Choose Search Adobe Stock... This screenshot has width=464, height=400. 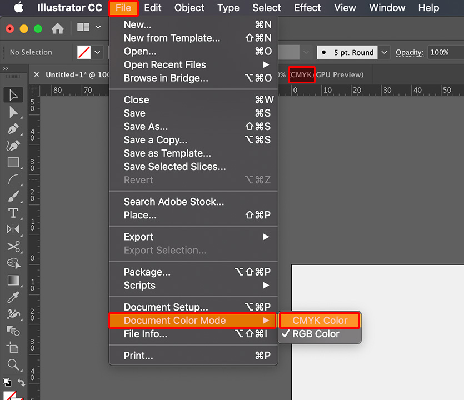tap(193, 202)
